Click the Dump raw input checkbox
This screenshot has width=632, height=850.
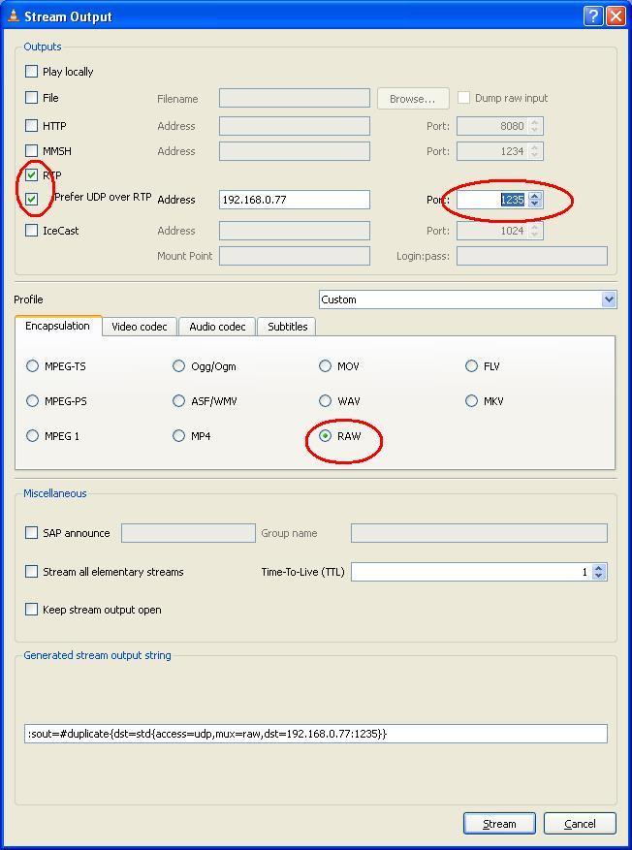[463, 98]
